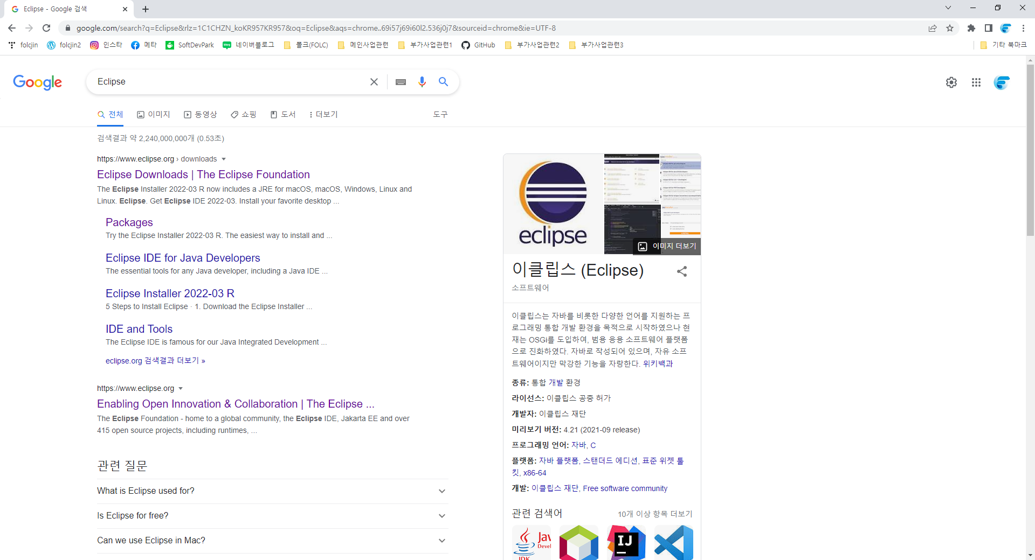Open Chrome tab search dropdown
This screenshot has height=560, width=1035.
tap(948, 8)
